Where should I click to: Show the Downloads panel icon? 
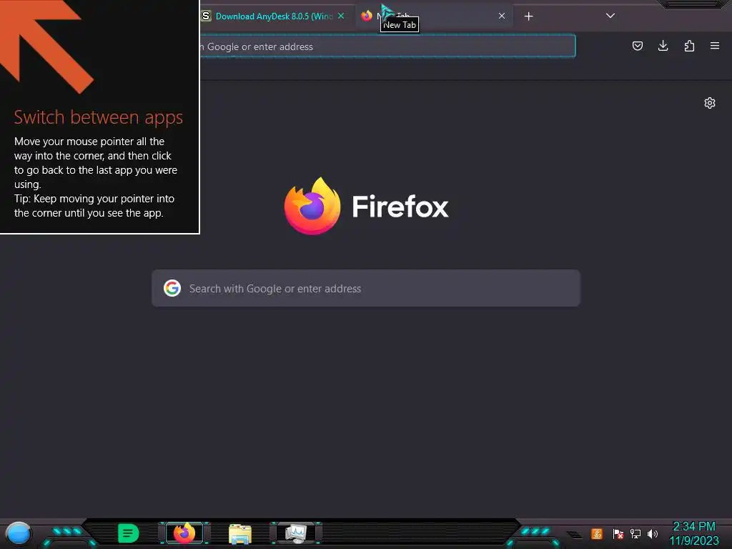[x=663, y=46]
